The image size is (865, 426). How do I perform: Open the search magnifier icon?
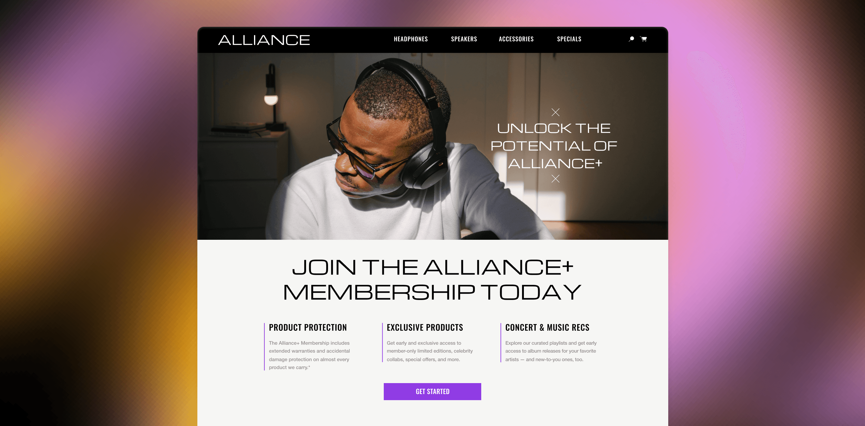[631, 39]
